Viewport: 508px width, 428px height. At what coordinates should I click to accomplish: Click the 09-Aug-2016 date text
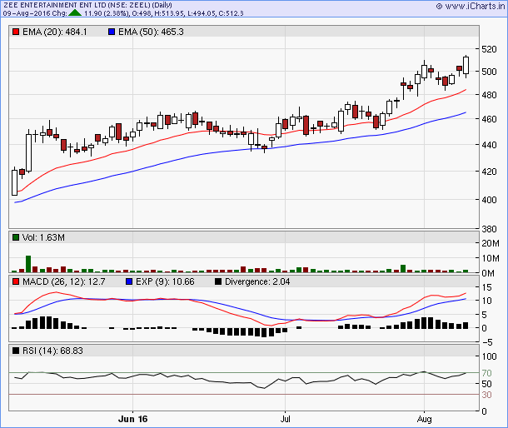(x=25, y=13)
